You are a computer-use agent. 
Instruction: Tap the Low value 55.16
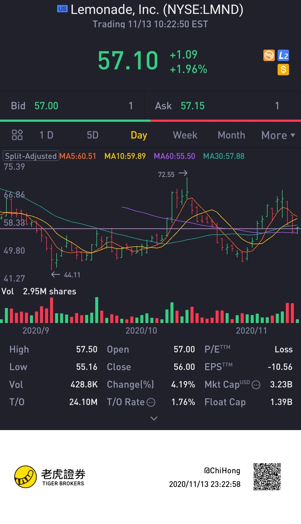(x=87, y=367)
